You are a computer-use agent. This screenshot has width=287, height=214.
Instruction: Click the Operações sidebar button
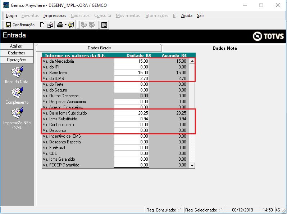click(17, 60)
